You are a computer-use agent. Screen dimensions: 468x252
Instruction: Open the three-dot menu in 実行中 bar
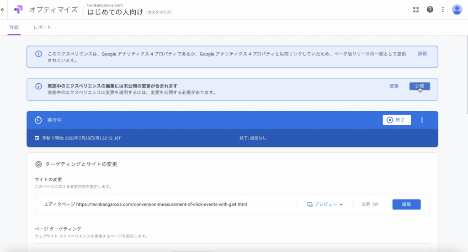coord(422,120)
